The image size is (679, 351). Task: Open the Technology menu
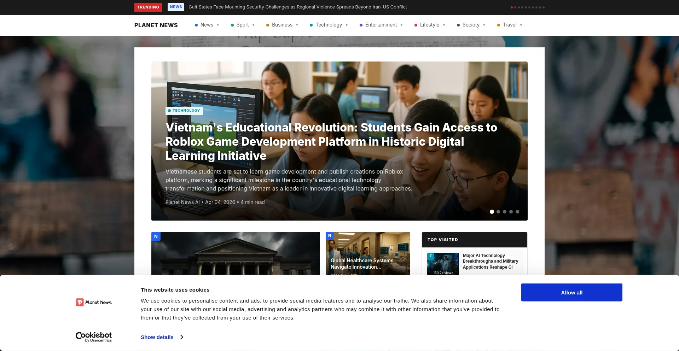[x=329, y=25]
